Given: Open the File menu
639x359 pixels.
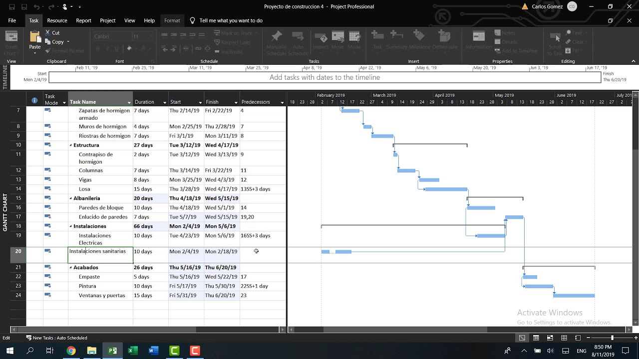Looking at the screenshot, I should [x=12, y=20].
